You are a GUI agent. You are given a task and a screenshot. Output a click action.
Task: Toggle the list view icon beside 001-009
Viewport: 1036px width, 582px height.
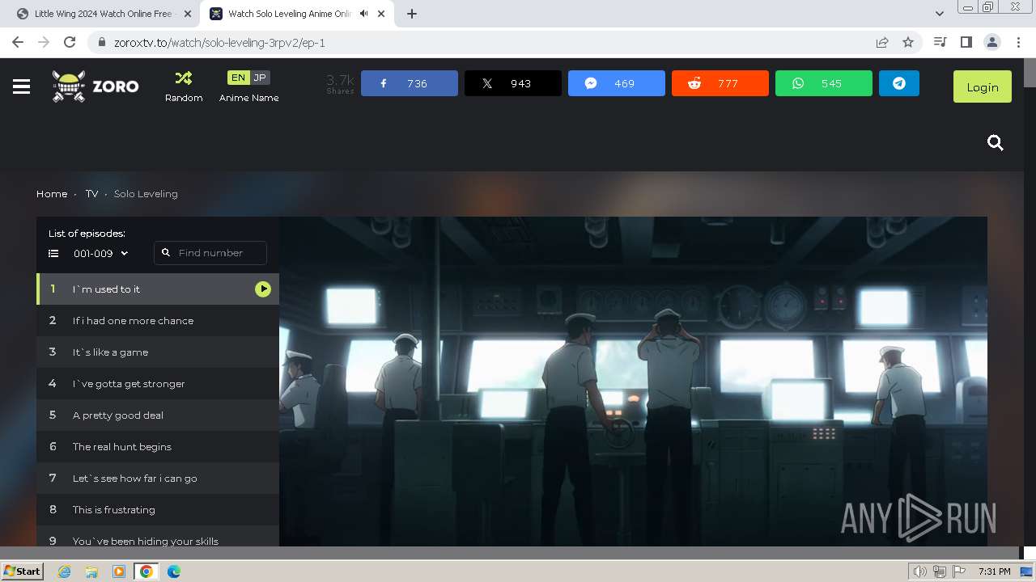[53, 253]
